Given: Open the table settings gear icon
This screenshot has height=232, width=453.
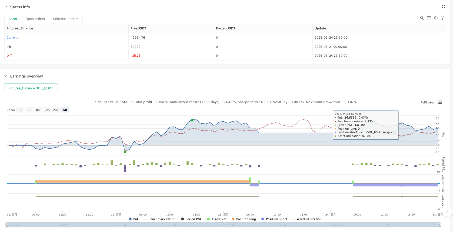Looking at the screenshot, I should point(442,18).
